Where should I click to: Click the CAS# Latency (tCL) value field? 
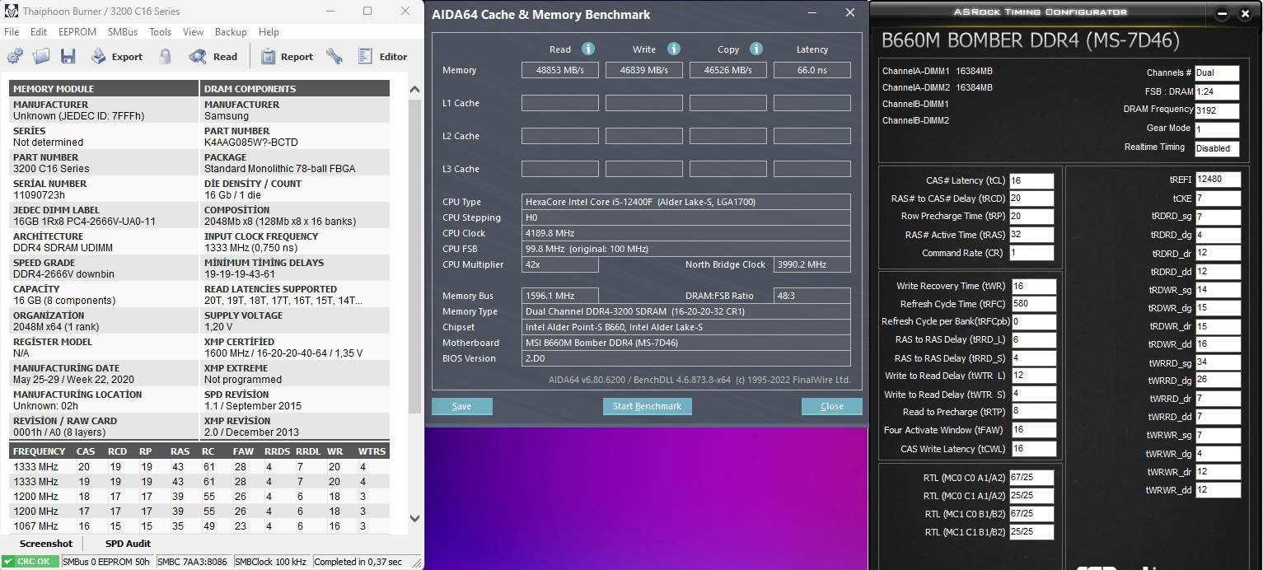pos(1031,180)
